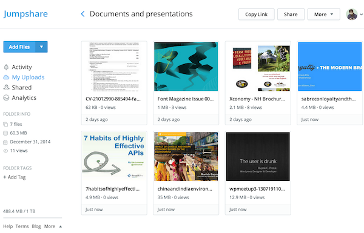Click file name Font Magazine Issue 00...
Viewport: 364px width, 233px height.
coord(186,99)
